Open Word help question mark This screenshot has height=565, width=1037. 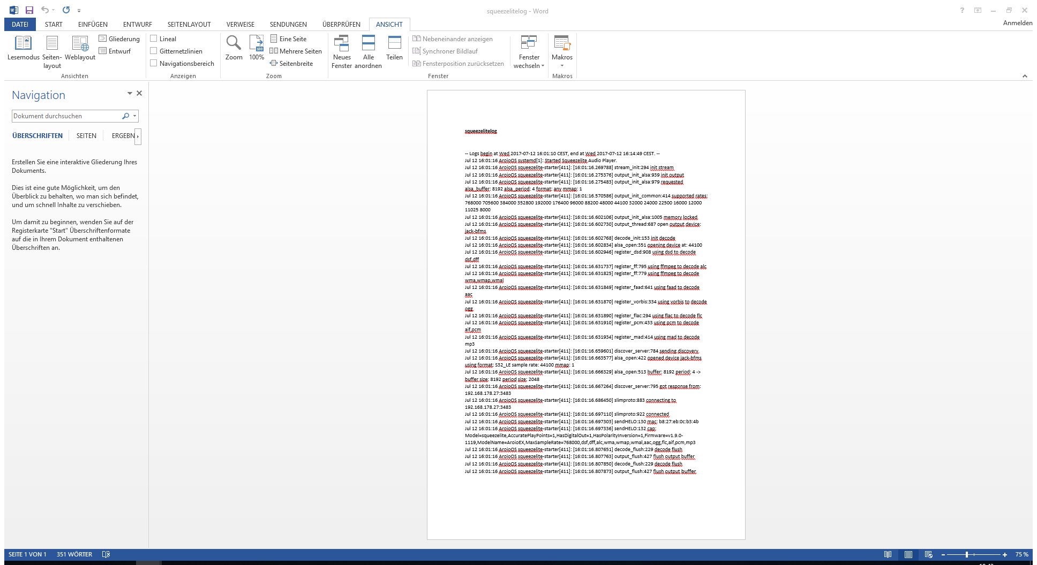tap(962, 10)
